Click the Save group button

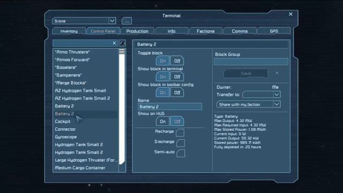(245, 73)
